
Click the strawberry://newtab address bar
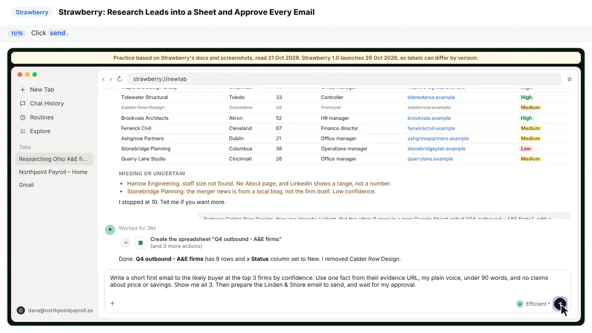344,79
